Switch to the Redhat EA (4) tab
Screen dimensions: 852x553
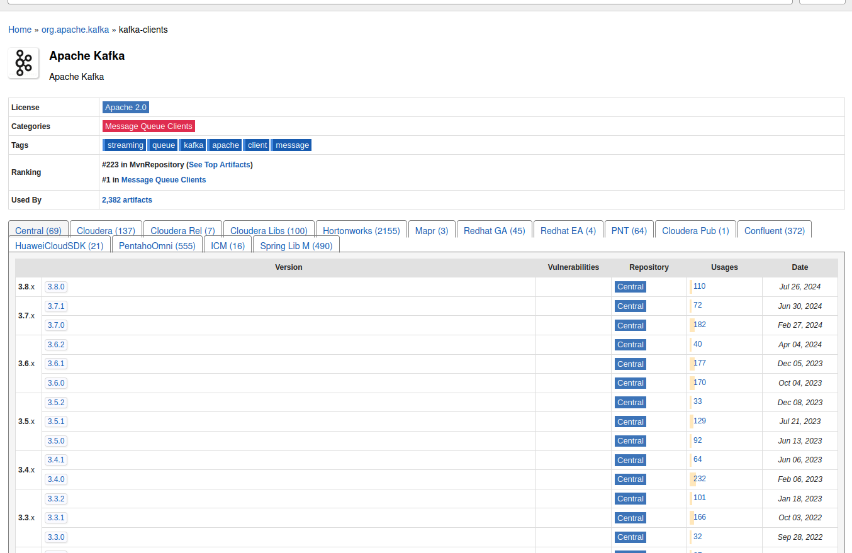click(568, 230)
